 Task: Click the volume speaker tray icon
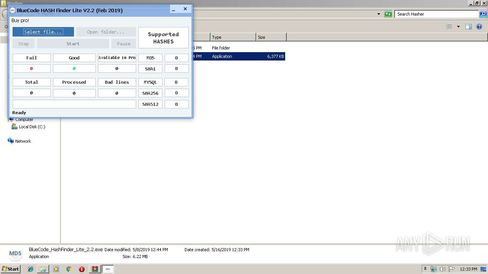pos(443,269)
